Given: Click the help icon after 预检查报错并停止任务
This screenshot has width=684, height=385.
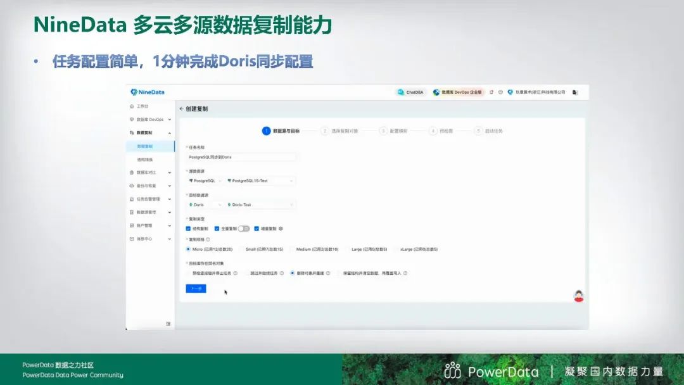Looking at the screenshot, I should point(236,273).
